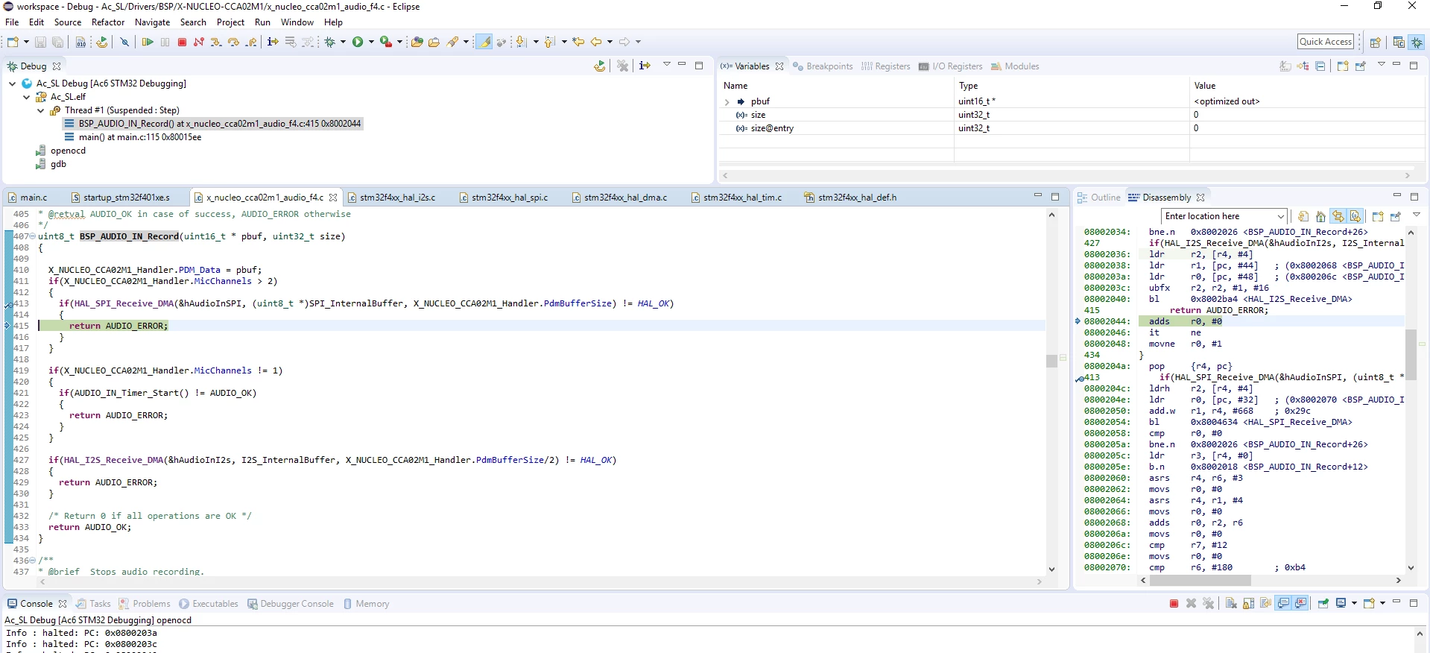
Task: Open the Refactor menu
Action: click(108, 22)
